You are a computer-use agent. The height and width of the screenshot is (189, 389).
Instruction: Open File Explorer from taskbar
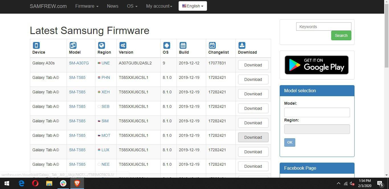(49, 183)
